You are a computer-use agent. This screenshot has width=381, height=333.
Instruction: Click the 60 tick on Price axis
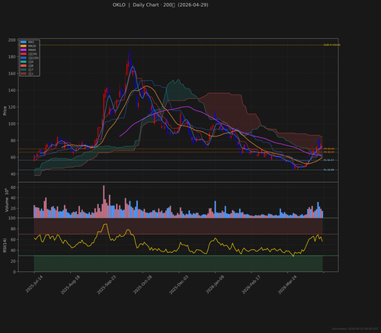click(13, 158)
